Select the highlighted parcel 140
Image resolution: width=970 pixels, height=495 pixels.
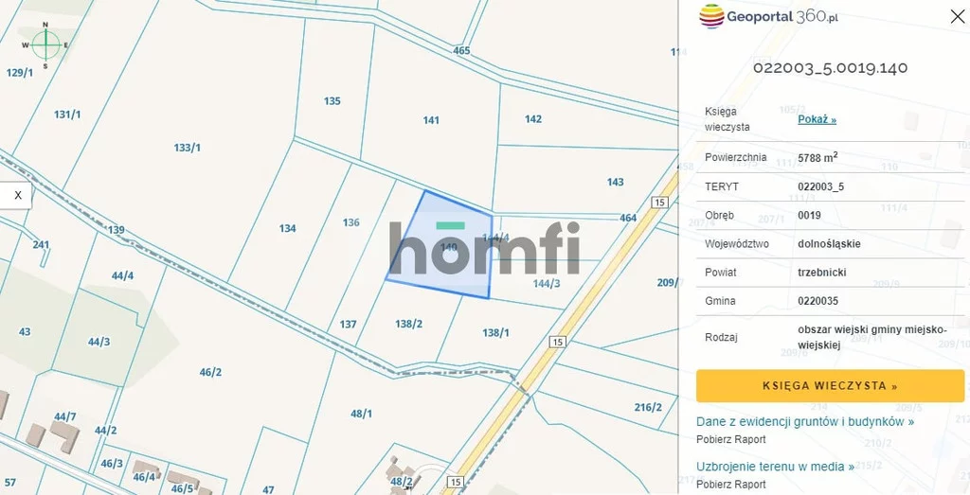coord(442,247)
